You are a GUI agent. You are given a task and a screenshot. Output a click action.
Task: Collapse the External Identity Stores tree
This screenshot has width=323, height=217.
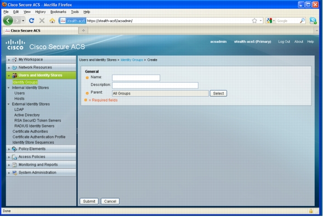(x=9, y=104)
